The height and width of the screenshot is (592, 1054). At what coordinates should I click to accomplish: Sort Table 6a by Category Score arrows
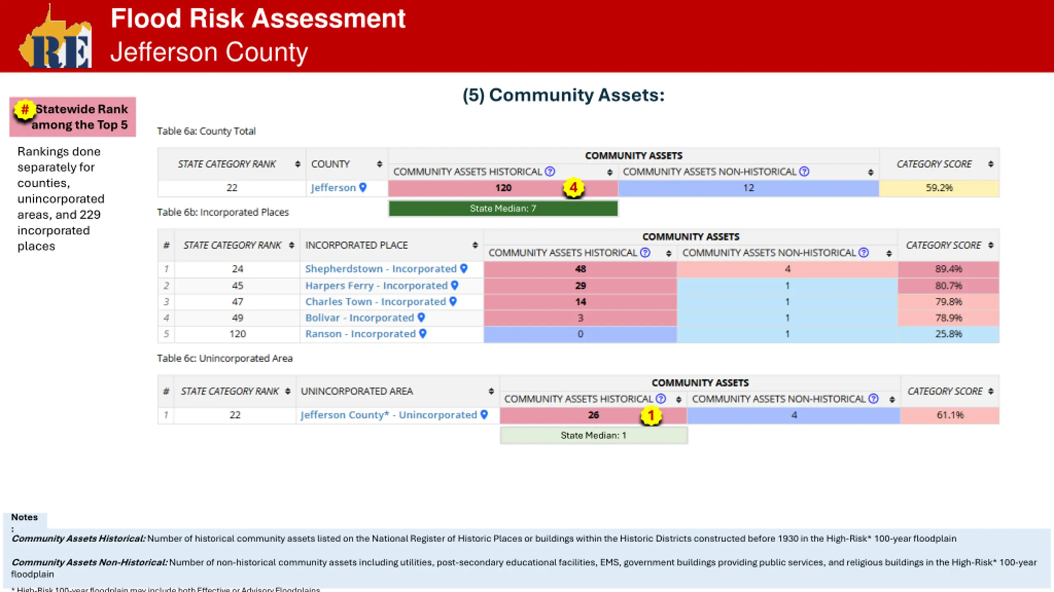[991, 164]
